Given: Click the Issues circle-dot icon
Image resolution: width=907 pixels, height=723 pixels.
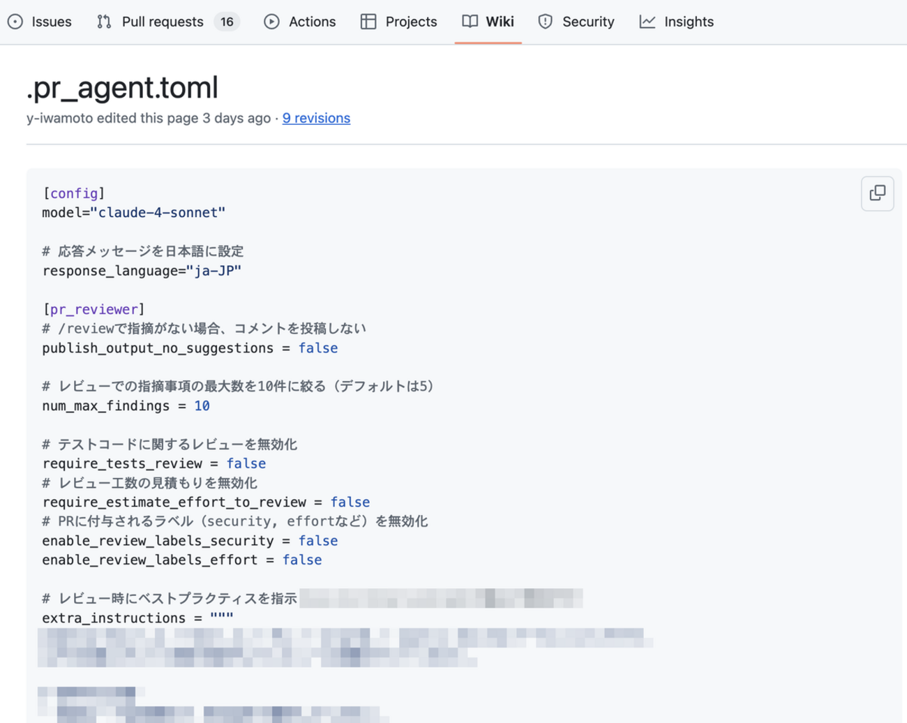Looking at the screenshot, I should (15, 22).
